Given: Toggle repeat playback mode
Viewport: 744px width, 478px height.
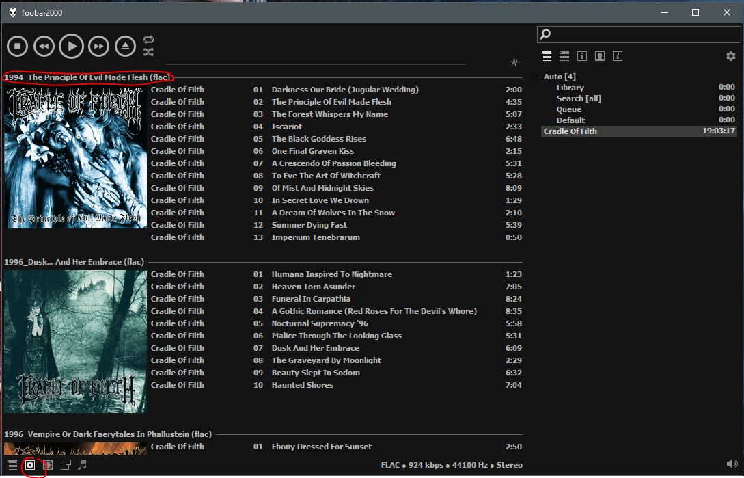Looking at the screenshot, I should point(148,40).
